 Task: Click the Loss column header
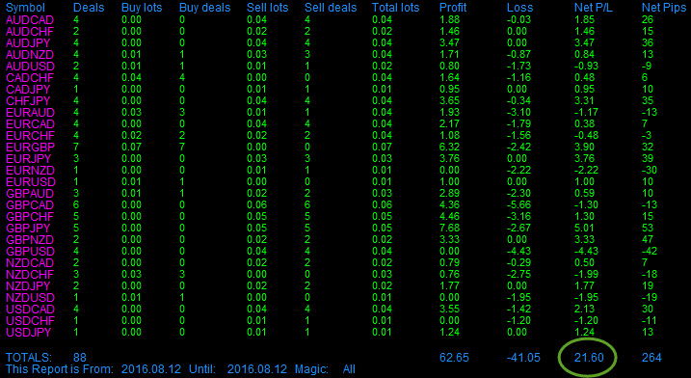click(x=520, y=8)
